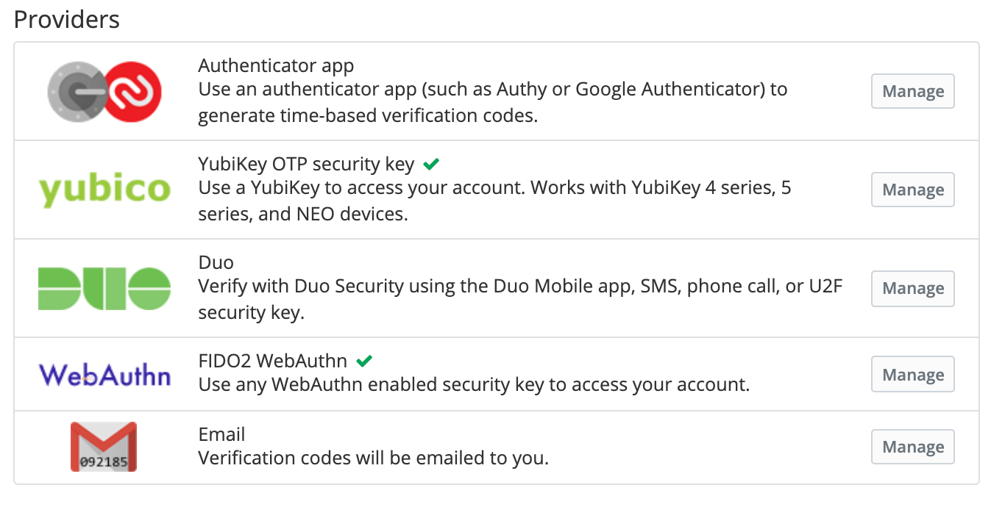Open Manage for Duo provider
Viewport: 1005px width, 507px height.
[912, 288]
